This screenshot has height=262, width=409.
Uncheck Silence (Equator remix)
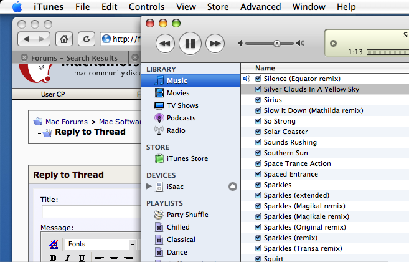pyautogui.click(x=258, y=79)
